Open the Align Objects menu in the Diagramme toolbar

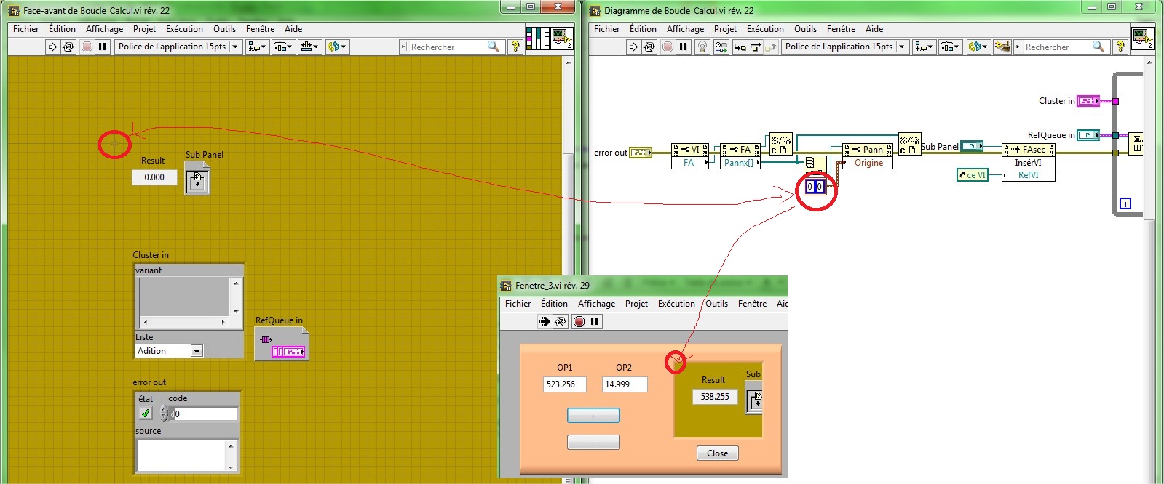(925, 47)
